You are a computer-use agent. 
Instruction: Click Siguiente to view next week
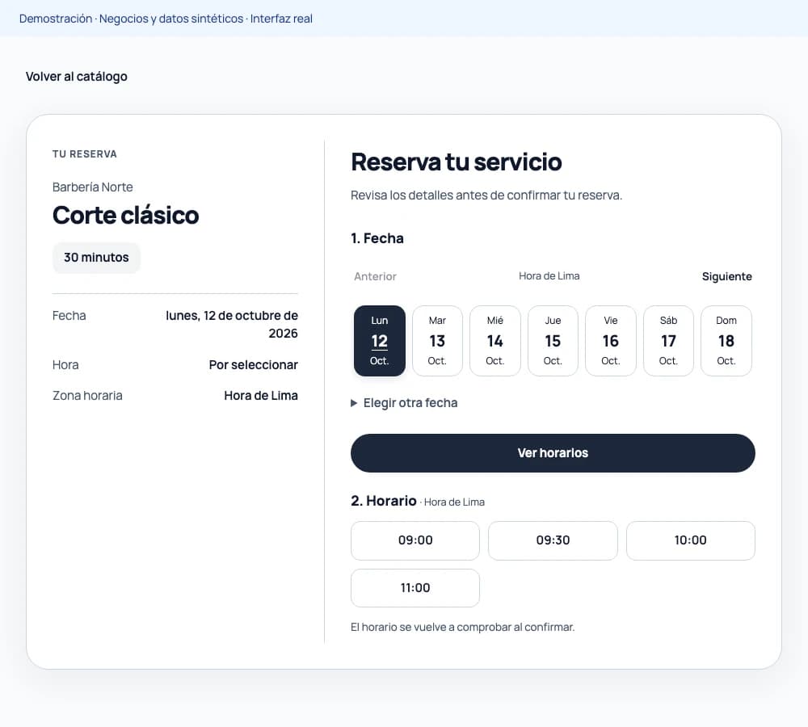(726, 277)
